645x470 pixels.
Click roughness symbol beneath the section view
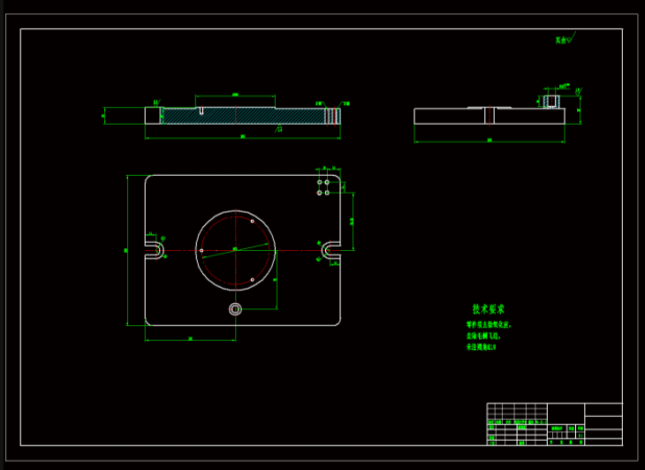[x=279, y=128]
